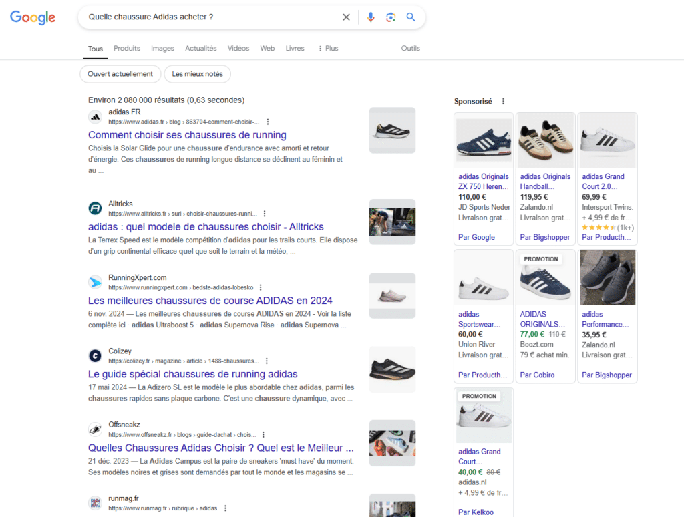
Task: Switch to the Images tab
Action: tap(162, 49)
